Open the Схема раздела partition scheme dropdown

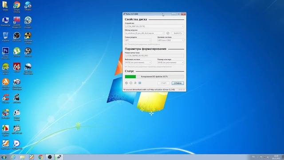click(x=138, y=40)
